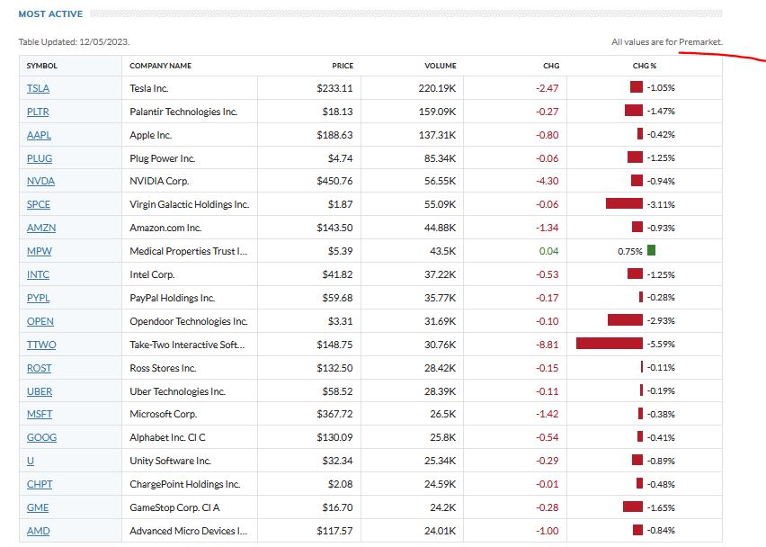The width and height of the screenshot is (766, 547).
Task: Open the PLTR ticker link
Action: pyautogui.click(x=40, y=112)
